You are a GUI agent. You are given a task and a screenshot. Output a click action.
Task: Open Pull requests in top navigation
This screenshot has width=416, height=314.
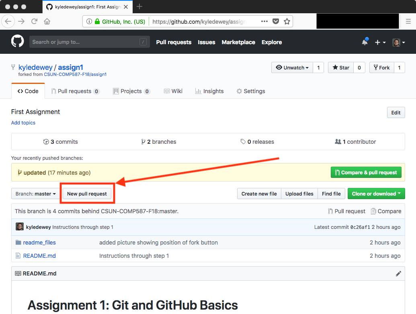pos(174,42)
